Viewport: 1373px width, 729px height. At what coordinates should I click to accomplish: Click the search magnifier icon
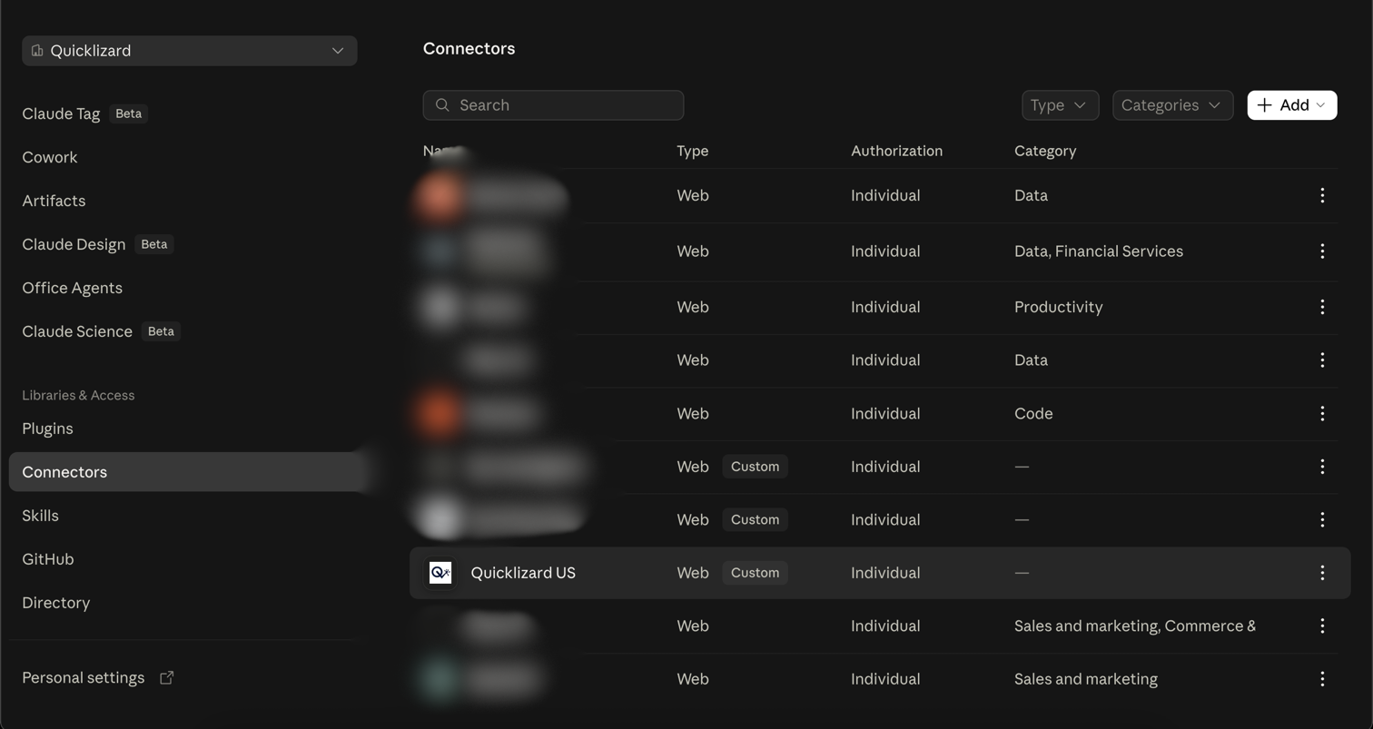tap(442, 105)
